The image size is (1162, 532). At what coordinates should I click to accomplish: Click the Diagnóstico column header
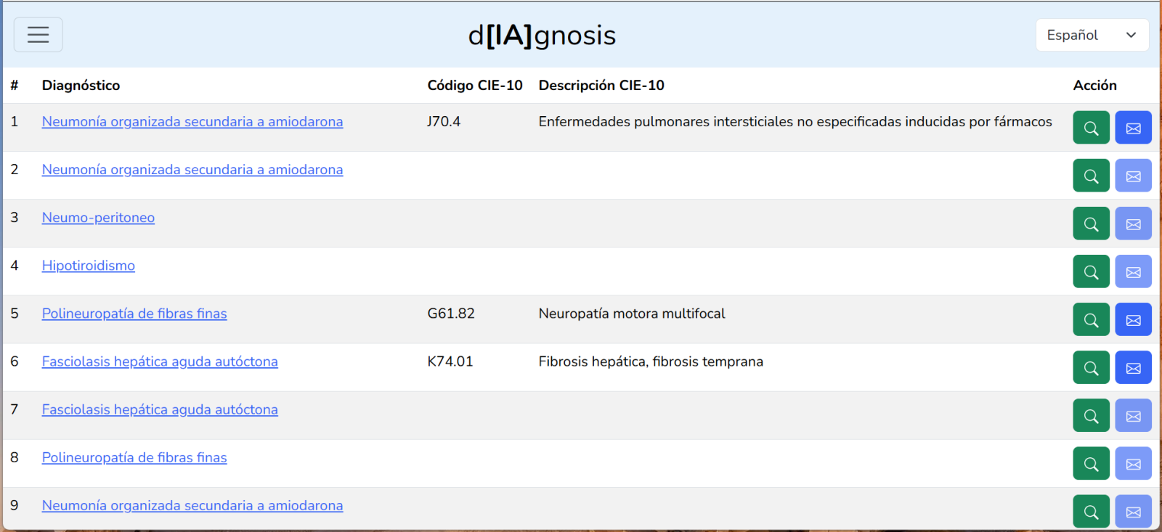coord(81,86)
